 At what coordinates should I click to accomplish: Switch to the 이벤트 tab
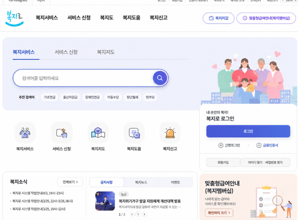coord(176,182)
